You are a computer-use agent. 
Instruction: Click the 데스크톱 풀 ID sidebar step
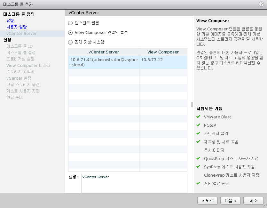[20, 46]
